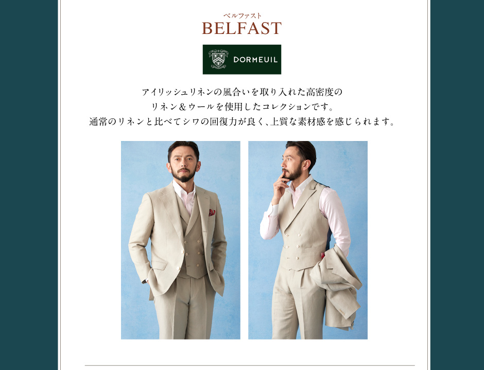Click the gray divider line below the photos
Viewport: 484px width, 370px height.
(x=249, y=366)
